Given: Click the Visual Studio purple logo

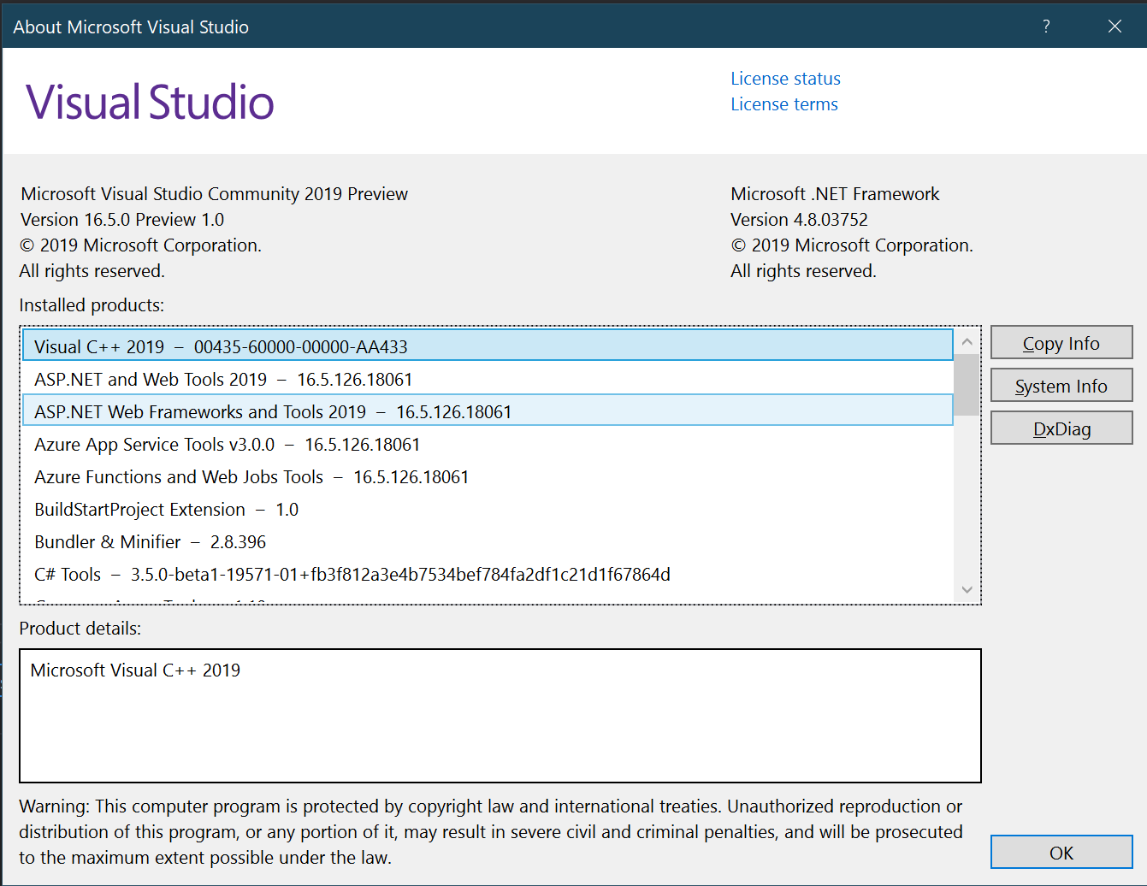Looking at the screenshot, I should coord(150,101).
